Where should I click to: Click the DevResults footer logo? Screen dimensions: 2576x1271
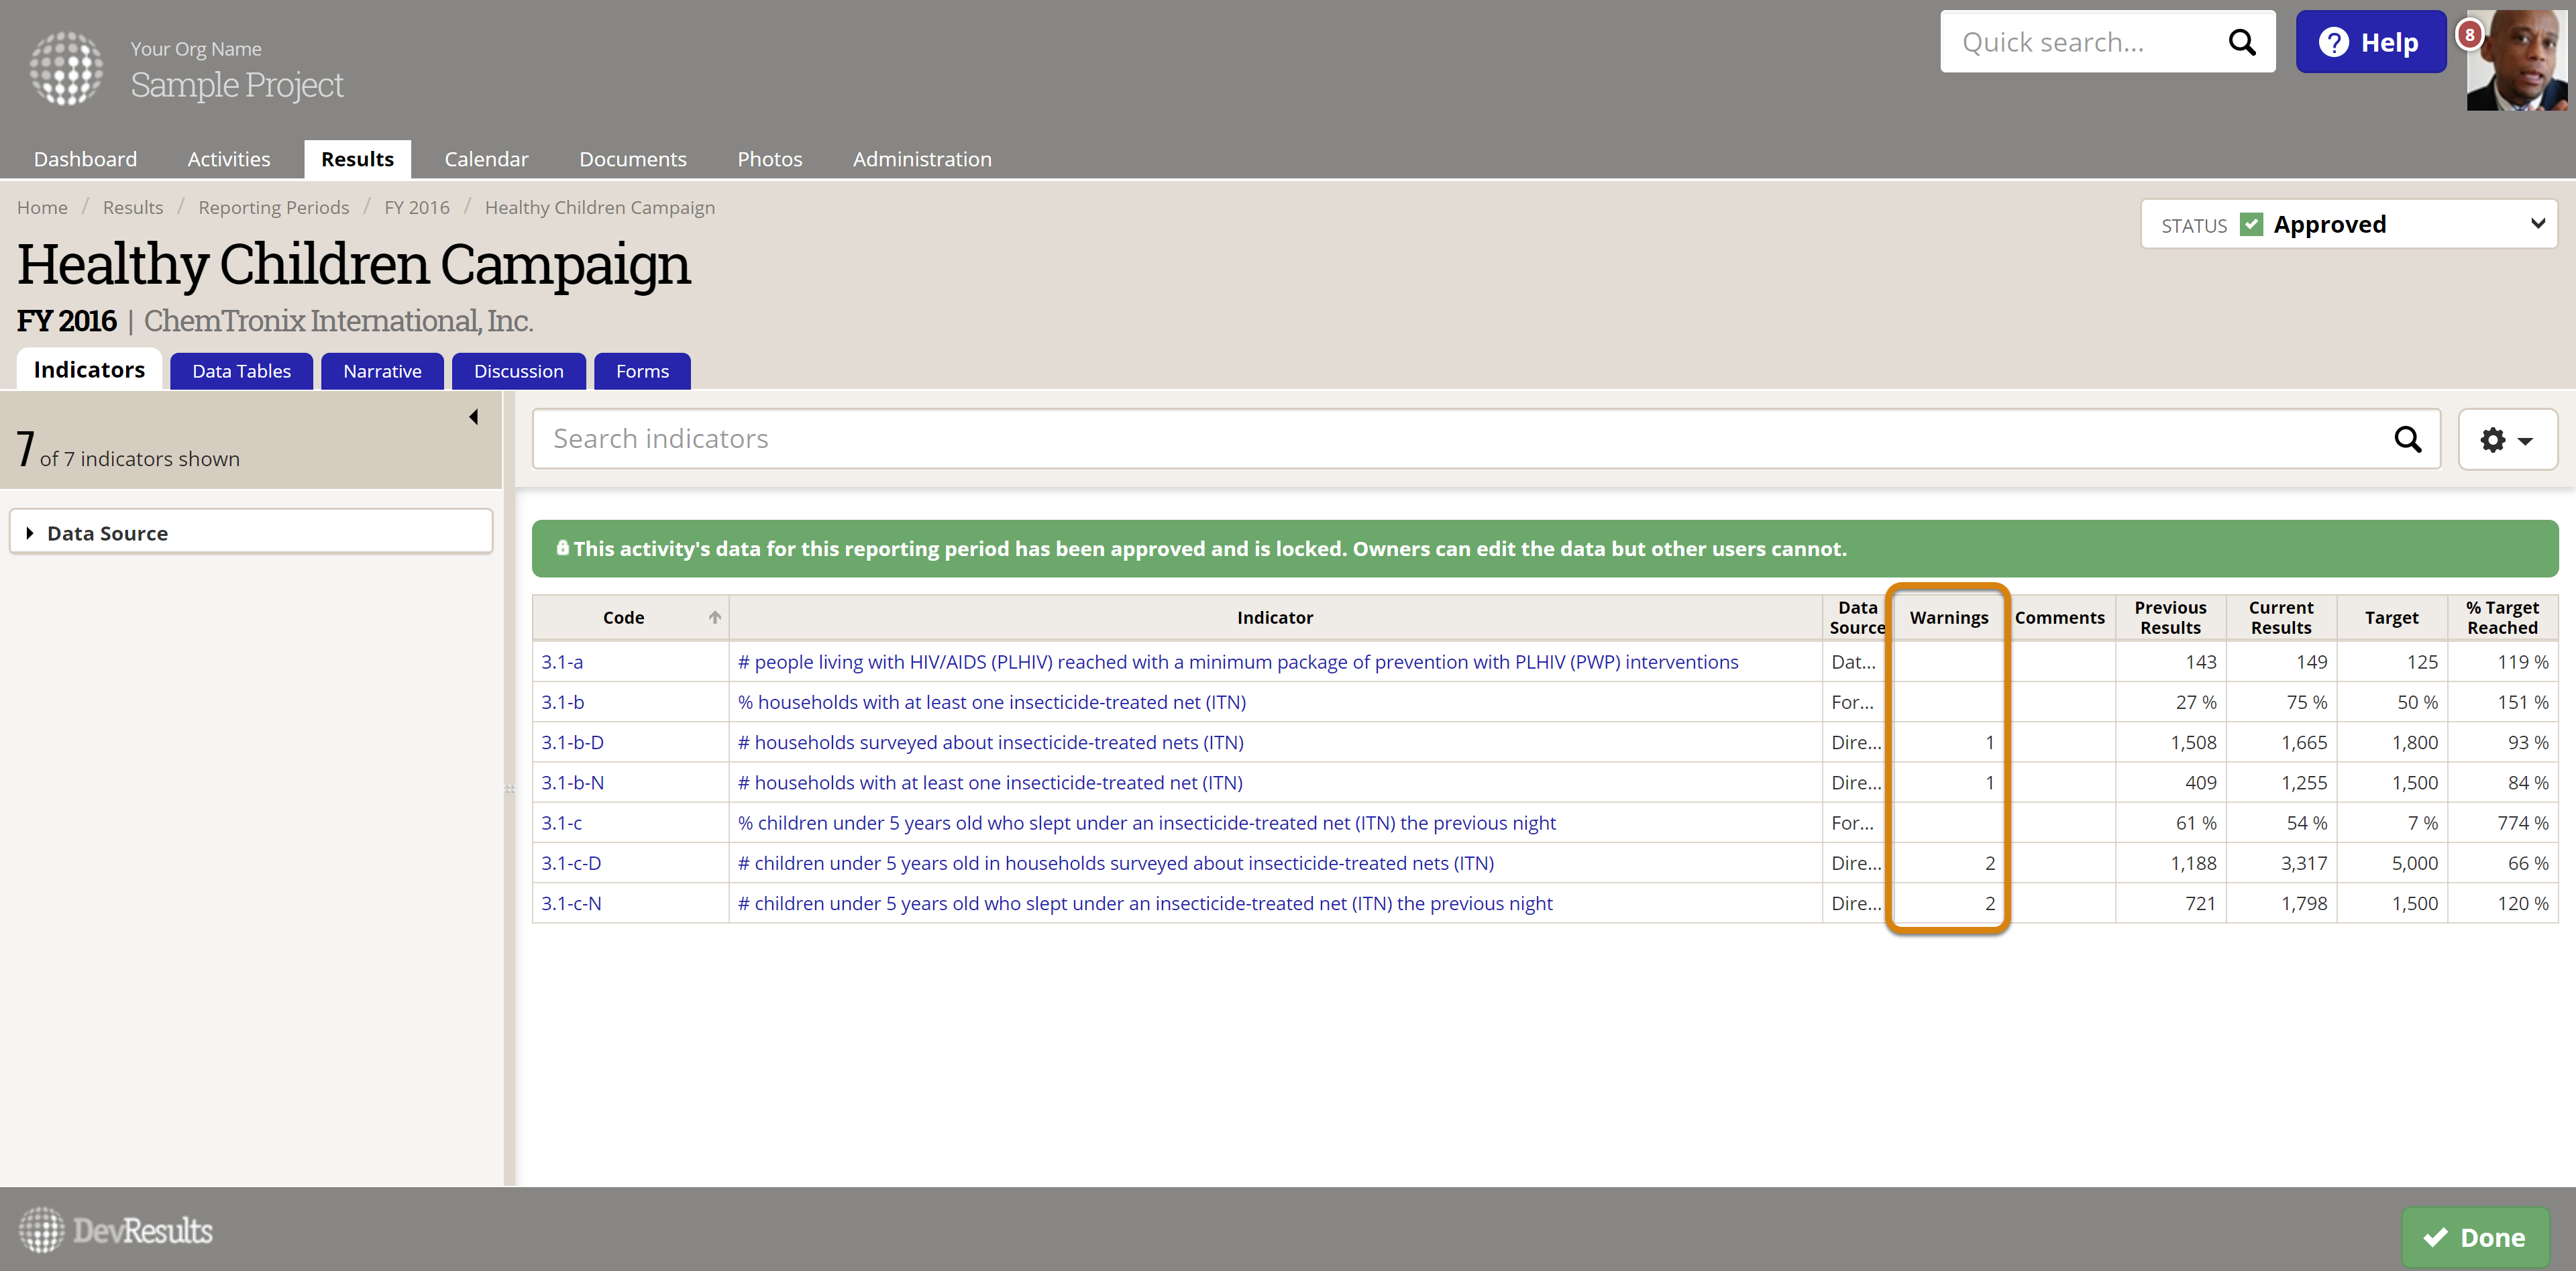tap(116, 1230)
